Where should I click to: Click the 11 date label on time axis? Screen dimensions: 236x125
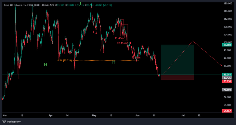tap(154, 115)
